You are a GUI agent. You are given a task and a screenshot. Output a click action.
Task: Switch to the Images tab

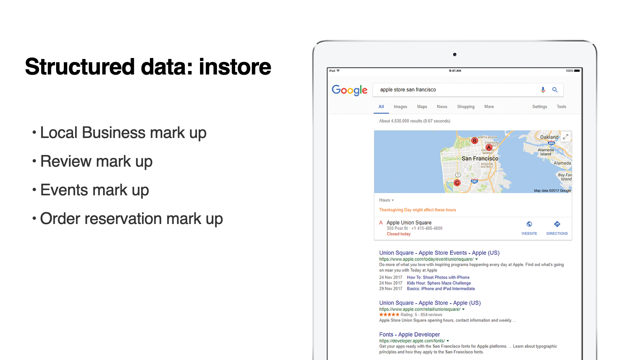[400, 107]
